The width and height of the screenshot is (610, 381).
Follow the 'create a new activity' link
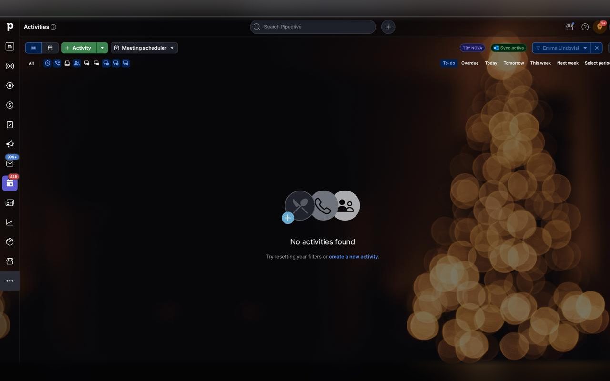pyautogui.click(x=354, y=257)
